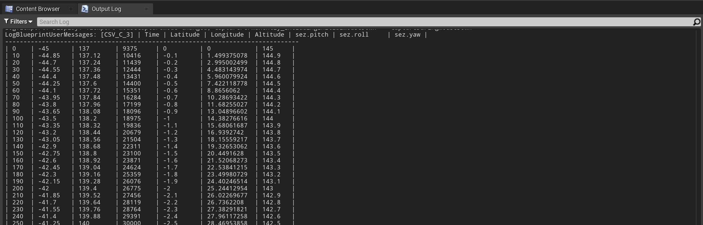Click the log value 25.24412954
Screen dimensions: 703x225
[227, 188]
